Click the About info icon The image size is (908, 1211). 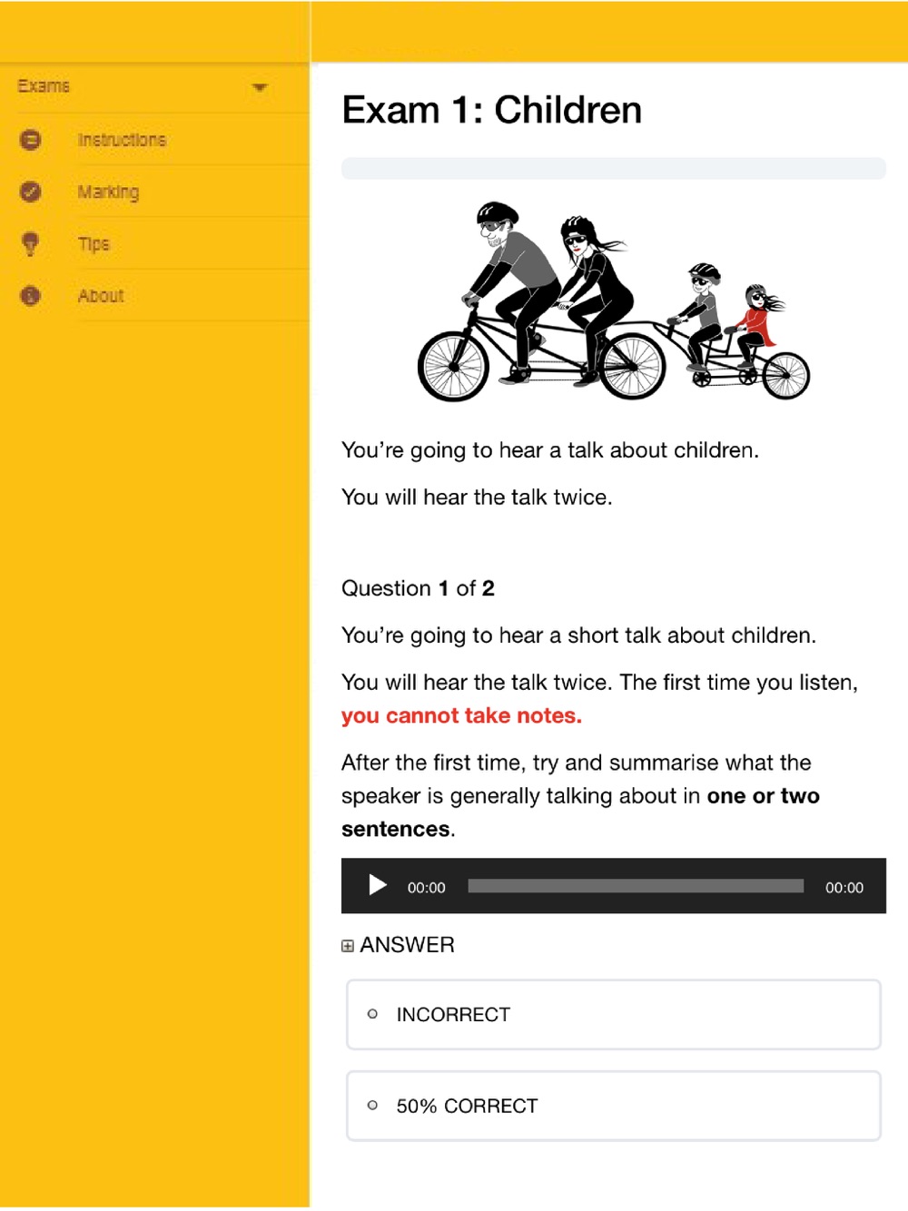coord(30,296)
